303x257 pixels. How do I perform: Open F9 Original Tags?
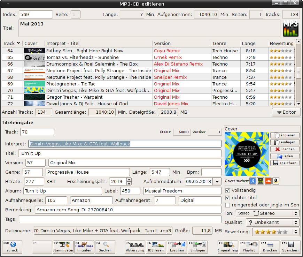coord(228,247)
